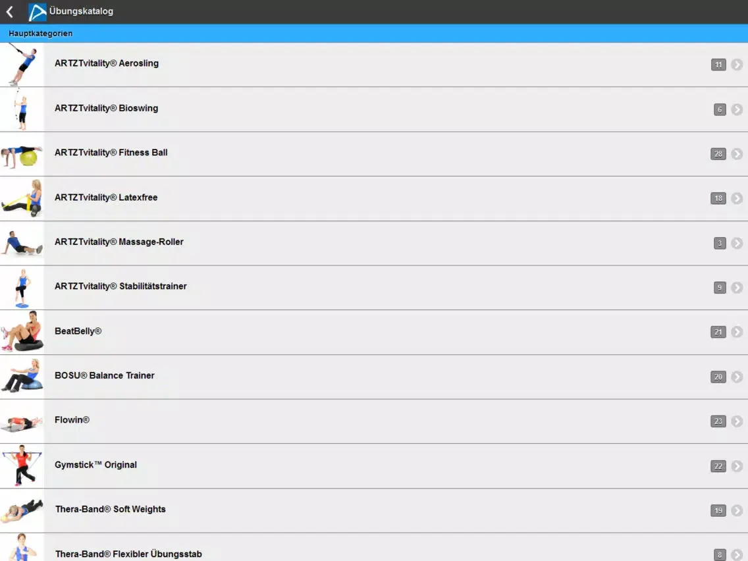Choose the BeatBelly® category label
The height and width of the screenshot is (561, 748).
(78, 331)
